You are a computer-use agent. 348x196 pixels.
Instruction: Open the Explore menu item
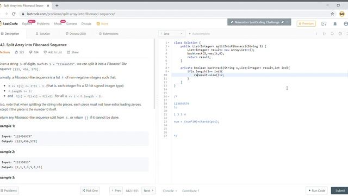coord(27,24)
